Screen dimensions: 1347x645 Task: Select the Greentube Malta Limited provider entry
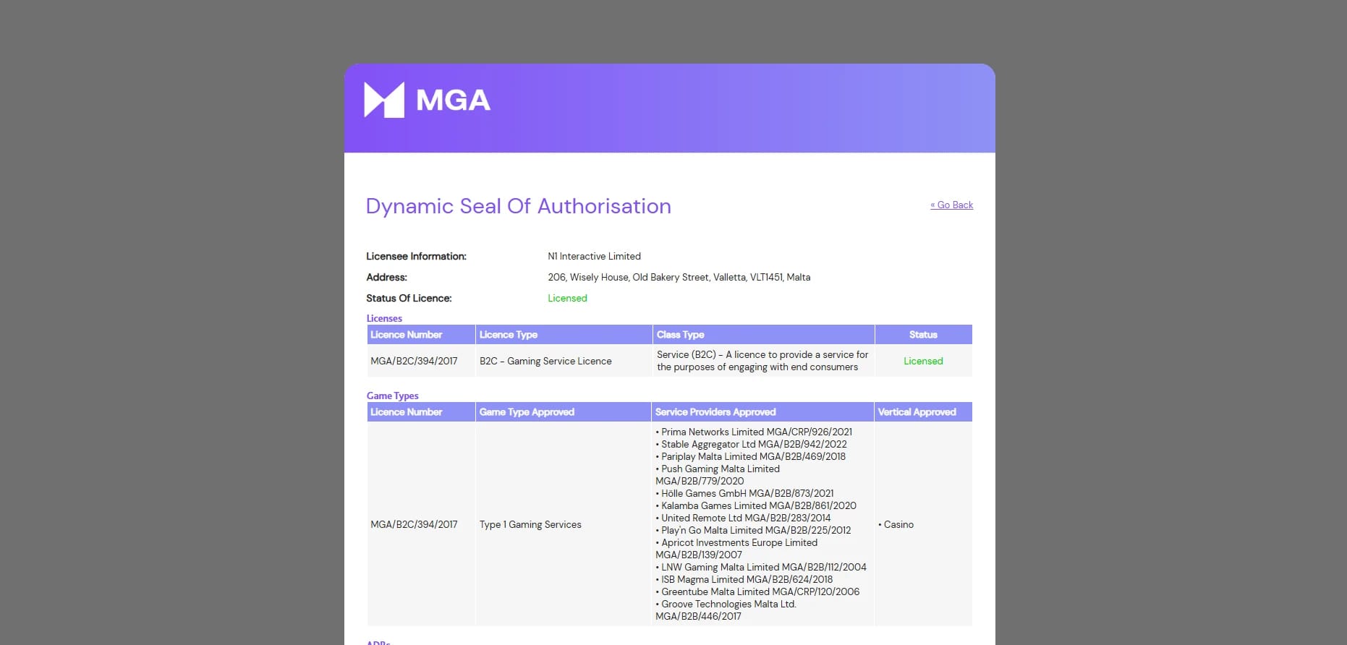(757, 591)
